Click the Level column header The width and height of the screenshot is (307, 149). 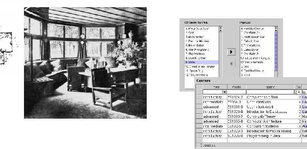(x=215, y=87)
